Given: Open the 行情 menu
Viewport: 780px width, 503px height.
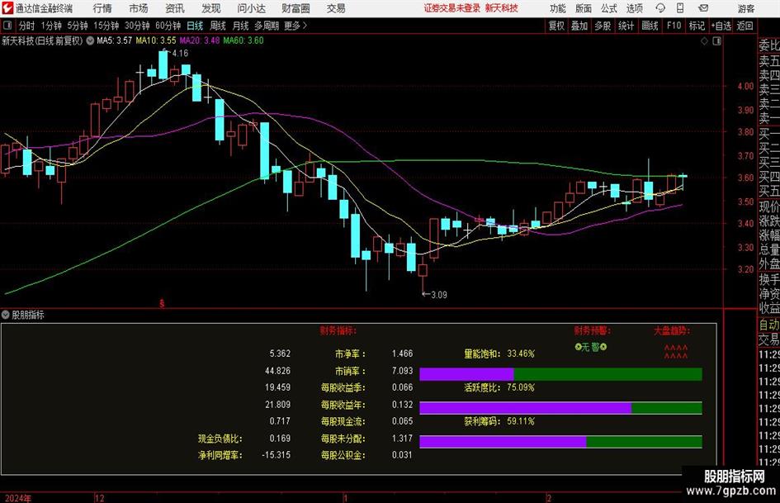Looking at the screenshot, I should click(102, 8).
